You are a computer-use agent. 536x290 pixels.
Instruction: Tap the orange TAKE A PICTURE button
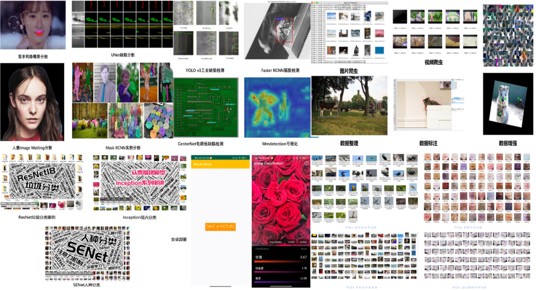click(x=220, y=227)
